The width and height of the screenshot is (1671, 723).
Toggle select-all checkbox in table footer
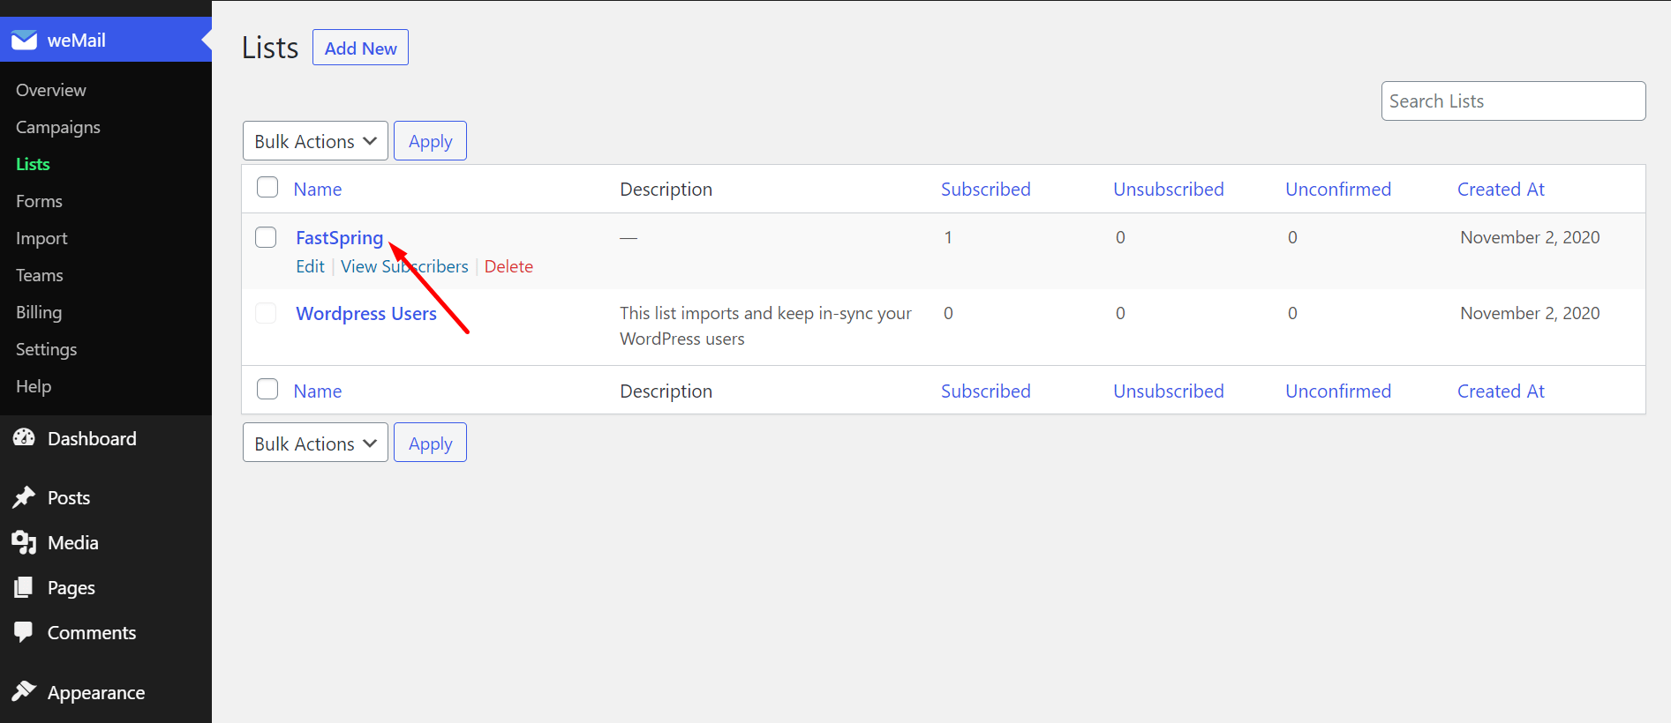pos(267,390)
